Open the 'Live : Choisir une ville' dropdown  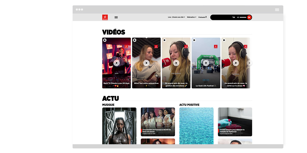click(176, 17)
